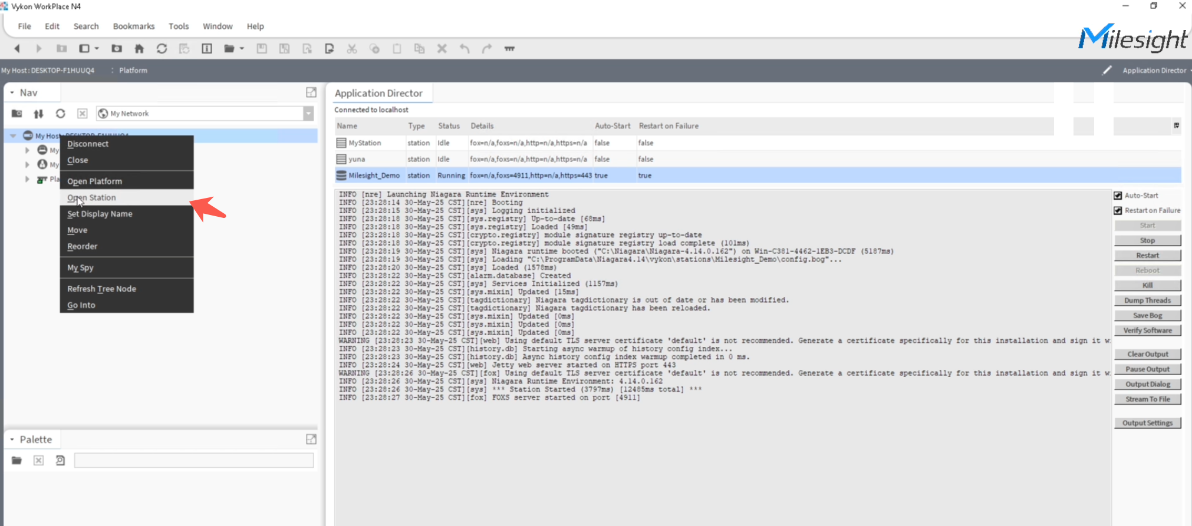This screenshot has width=1192, height=526.
Task: Expand the Platform node in Nav tree
Action: click(x=27, y=179)
